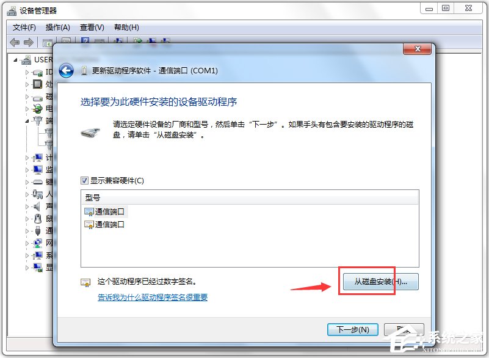Toggle the 显示兼容硬件(C) checkbox
The width and height of the screenshot is (489, 358).
pyautogui.click(x=84, y=180)
